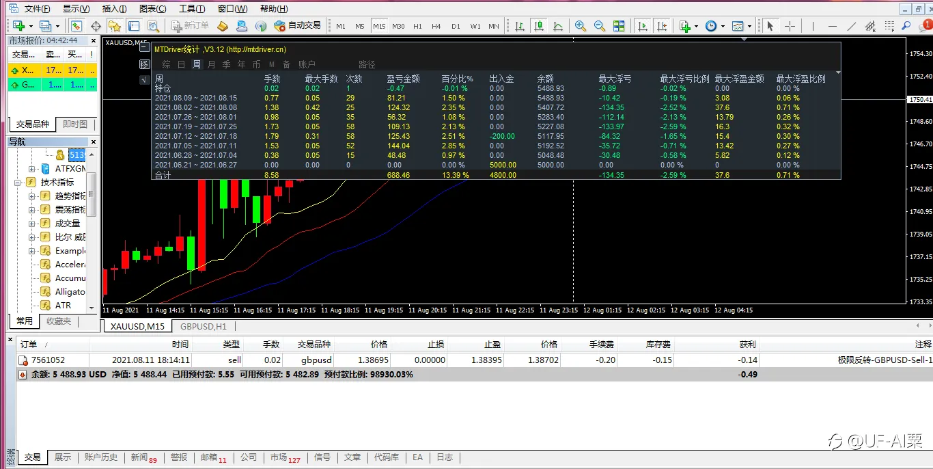Open the 工具(T) menu
The height and width of the screenshot is (469, 933).
pos(192,9)
